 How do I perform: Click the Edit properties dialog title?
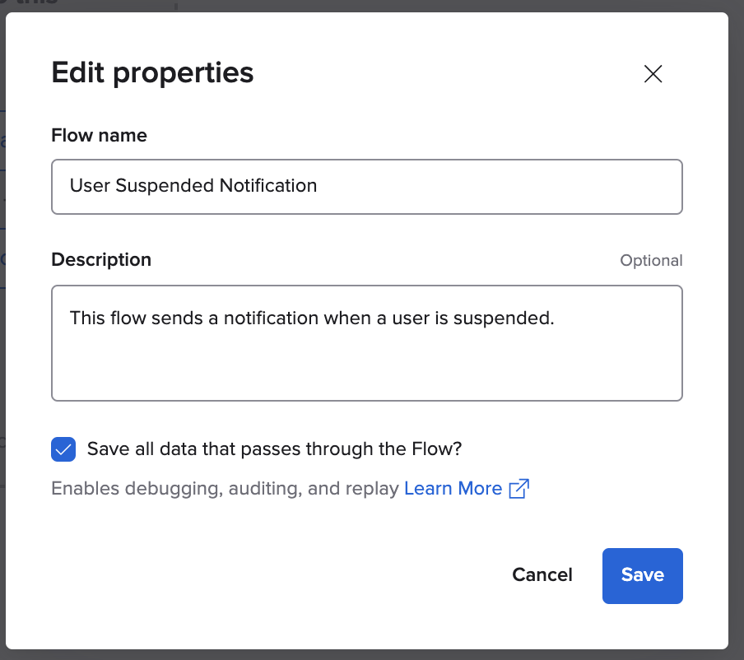point(152,73)
